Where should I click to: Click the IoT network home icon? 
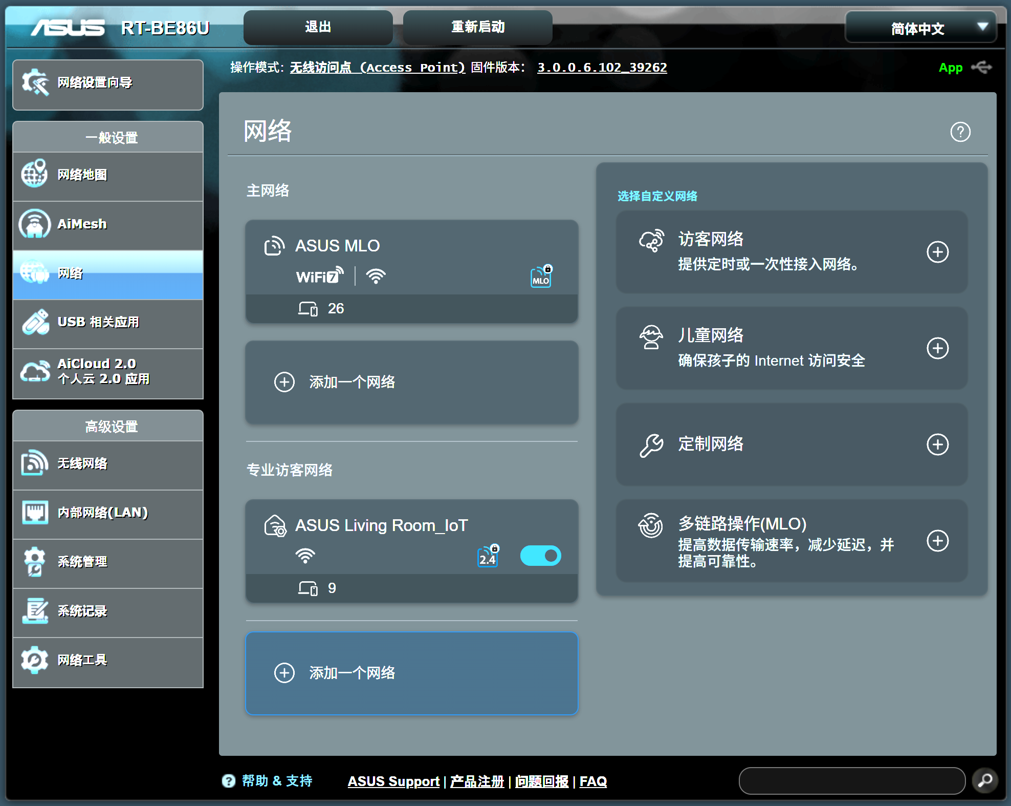tap(275, 525)
